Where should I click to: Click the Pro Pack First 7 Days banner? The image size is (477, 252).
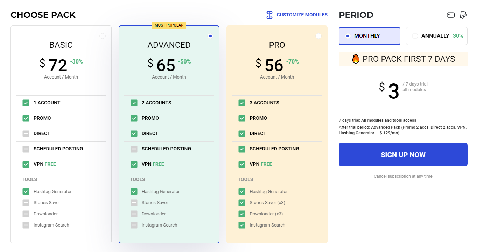(x=403, y=59)
